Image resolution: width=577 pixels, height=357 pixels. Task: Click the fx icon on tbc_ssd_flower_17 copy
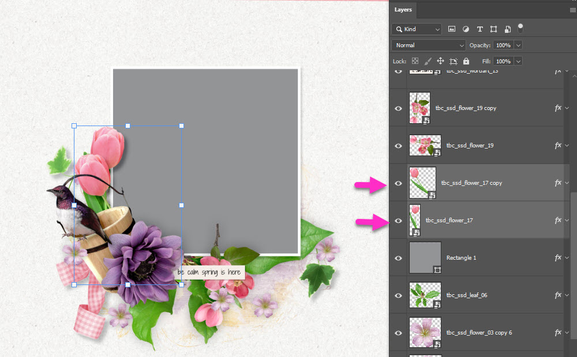click(x=558, y=183)
